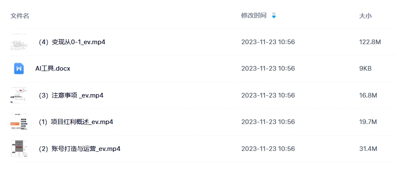Open file (2) 账号打造与运营_ev.mp4

coord(79,149)
